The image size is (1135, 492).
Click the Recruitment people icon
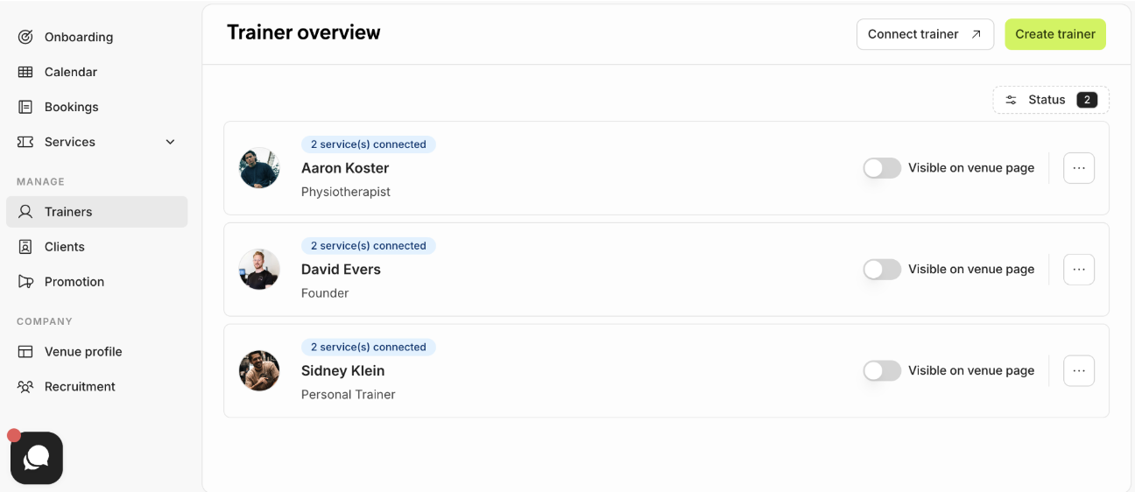25,387
